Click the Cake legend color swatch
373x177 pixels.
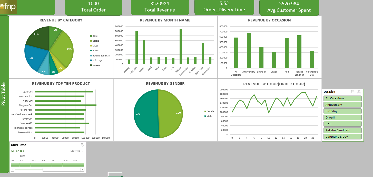coord(91,36)
